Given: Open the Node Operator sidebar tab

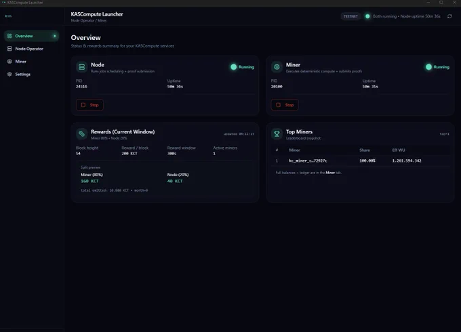Looking at the screenshot, I should click(x=31, y=49).
